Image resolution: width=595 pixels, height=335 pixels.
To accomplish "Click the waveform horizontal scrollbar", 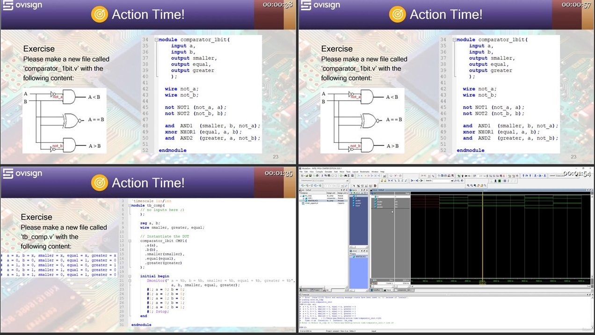I will point(500,286).
